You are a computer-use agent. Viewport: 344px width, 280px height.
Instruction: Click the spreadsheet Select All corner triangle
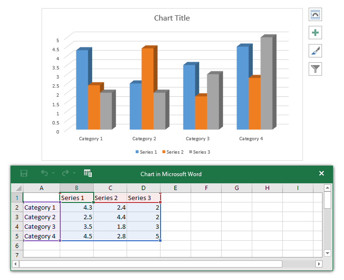[18, 188]
